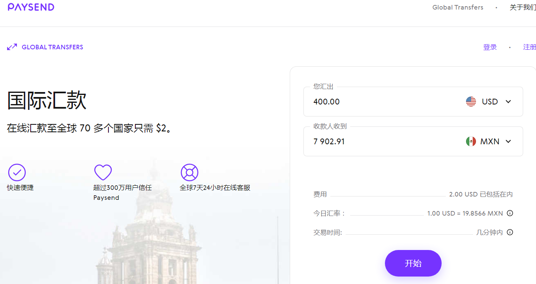Click the 注册 register link
The height and width of the screenshot is (284, 536).
click(529, 47)
